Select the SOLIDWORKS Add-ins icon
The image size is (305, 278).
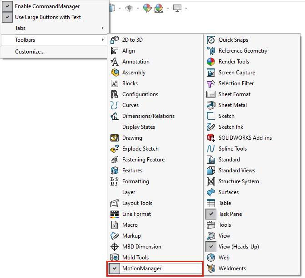pos(211,138)
